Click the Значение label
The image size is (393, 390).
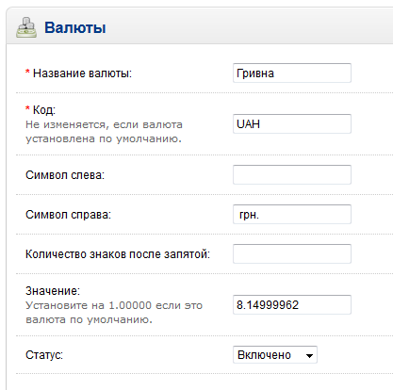pyautogui.click(x=53, y=291)
